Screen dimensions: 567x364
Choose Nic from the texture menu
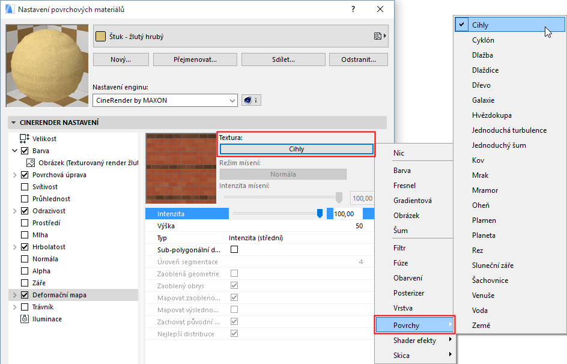click(x=398, y=153)
